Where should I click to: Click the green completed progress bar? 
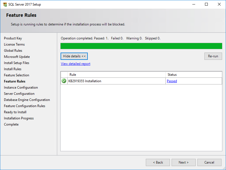(x=141, y=46)
